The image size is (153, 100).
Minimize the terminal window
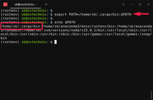point(133,4)
